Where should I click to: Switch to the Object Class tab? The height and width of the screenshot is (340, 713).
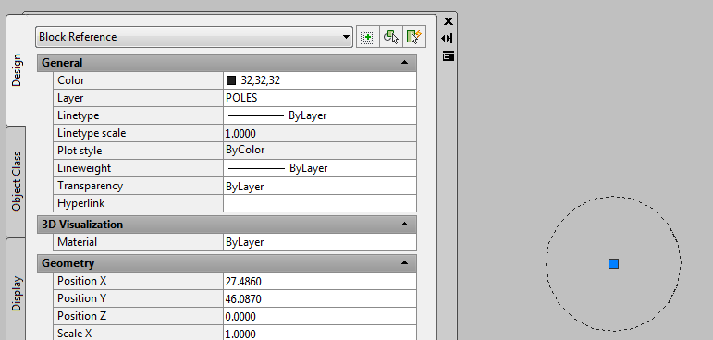coord(17,181)
